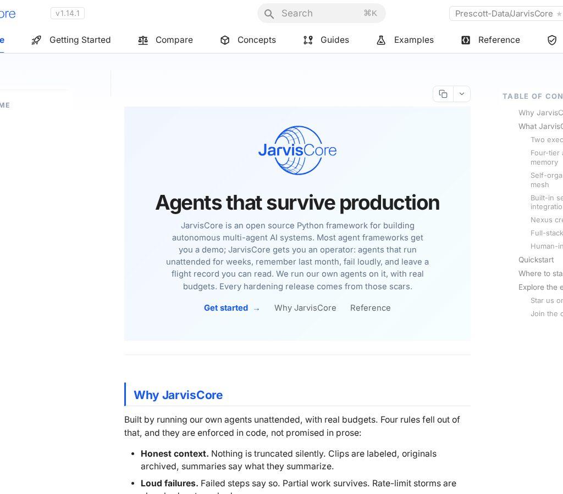563x494 pixels.
Task: Go to Built-in integrations entry in contents
Action: (x=547, y=202)
